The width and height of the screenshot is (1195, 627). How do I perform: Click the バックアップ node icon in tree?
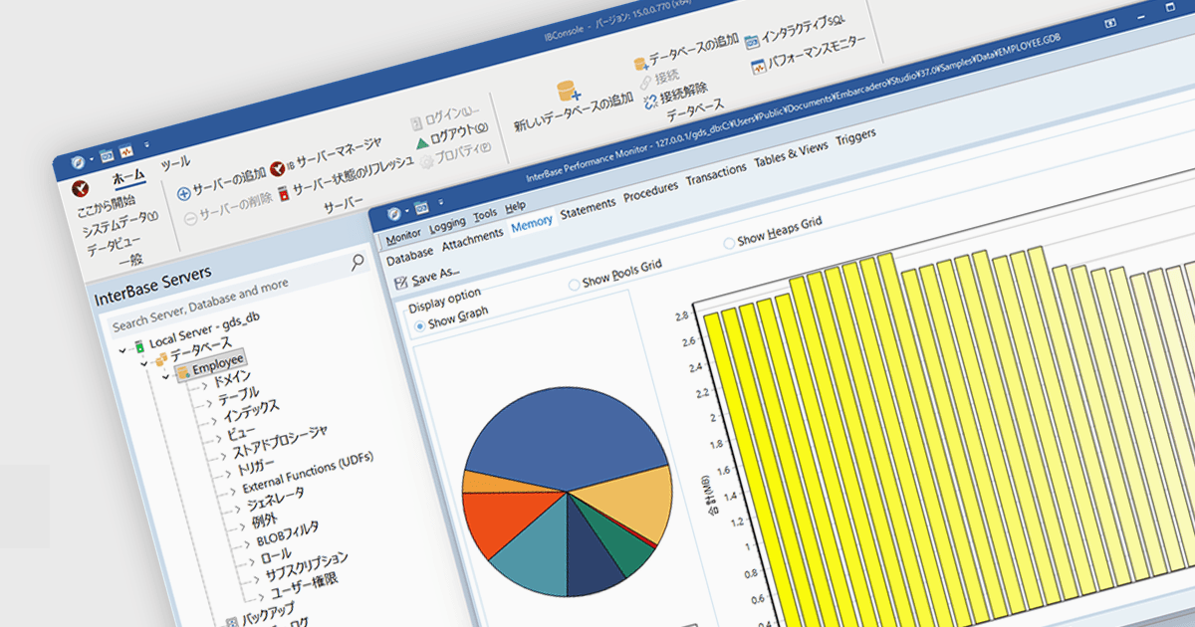pyautogui.click(x=231, y=621)
